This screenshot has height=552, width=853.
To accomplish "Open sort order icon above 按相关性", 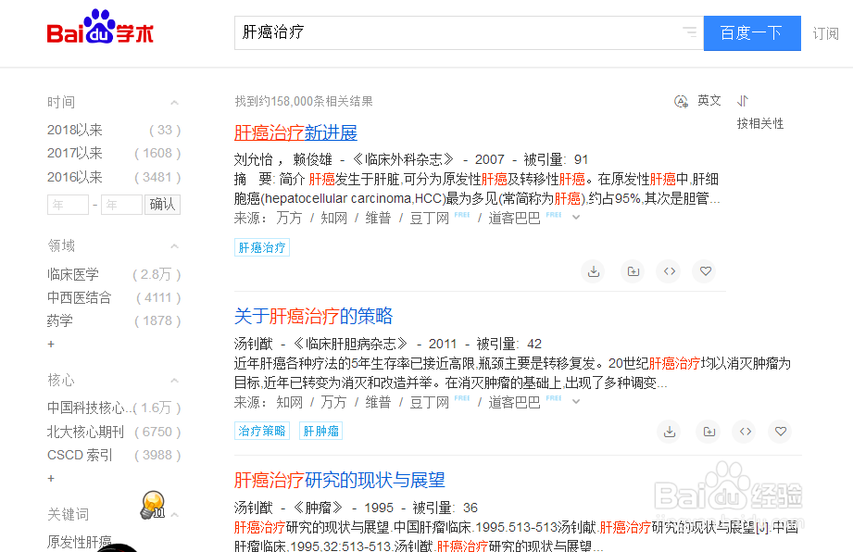I will tap(743, 101).
